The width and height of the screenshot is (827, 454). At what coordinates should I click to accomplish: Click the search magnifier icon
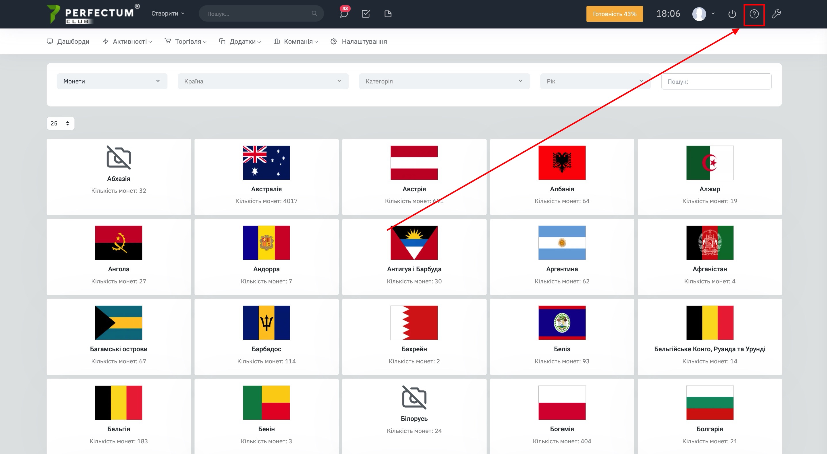pos(314,14)
